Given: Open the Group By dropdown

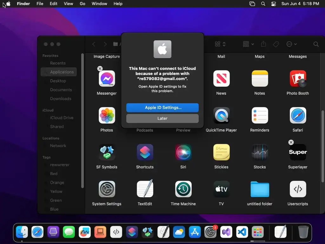Looking at the screenshot, I should 248,44.
